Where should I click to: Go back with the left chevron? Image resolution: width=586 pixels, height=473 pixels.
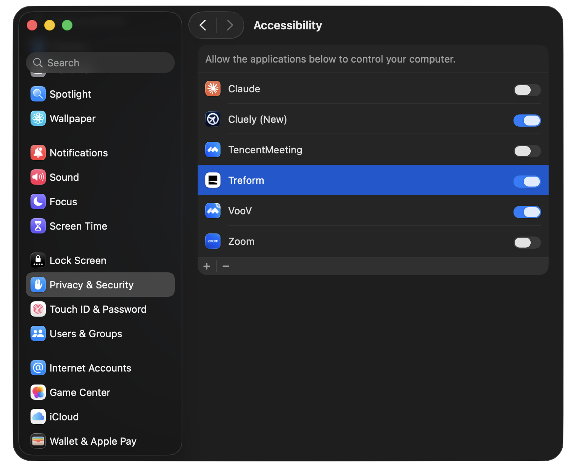203,26
